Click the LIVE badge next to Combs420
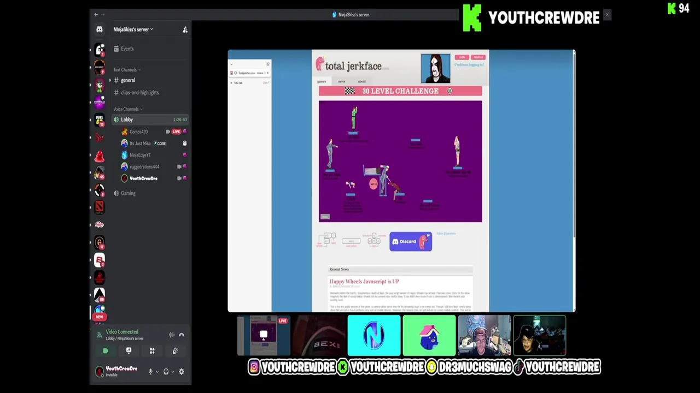This screenshot has height=393, width=700. [176, 132]
